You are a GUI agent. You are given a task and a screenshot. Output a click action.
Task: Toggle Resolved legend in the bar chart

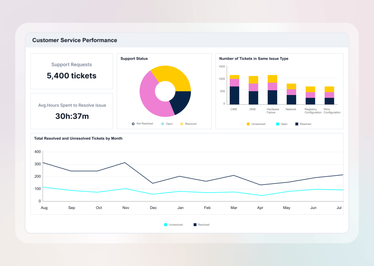click(303, 124)
